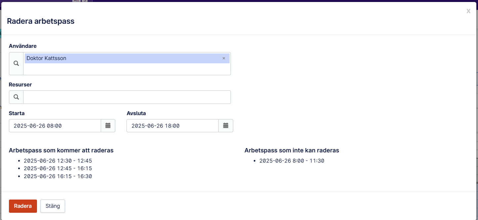Click the Användare label
478x220 pixels.
tap(22, 46)
